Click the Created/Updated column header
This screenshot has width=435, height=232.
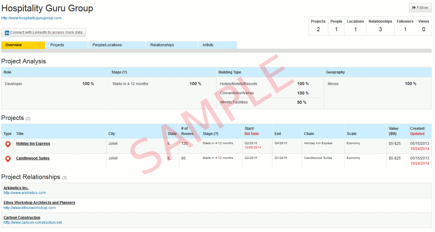418,131
